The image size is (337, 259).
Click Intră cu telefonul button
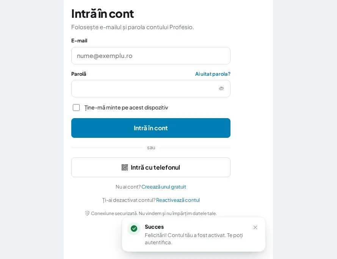(x=150, y=167)
